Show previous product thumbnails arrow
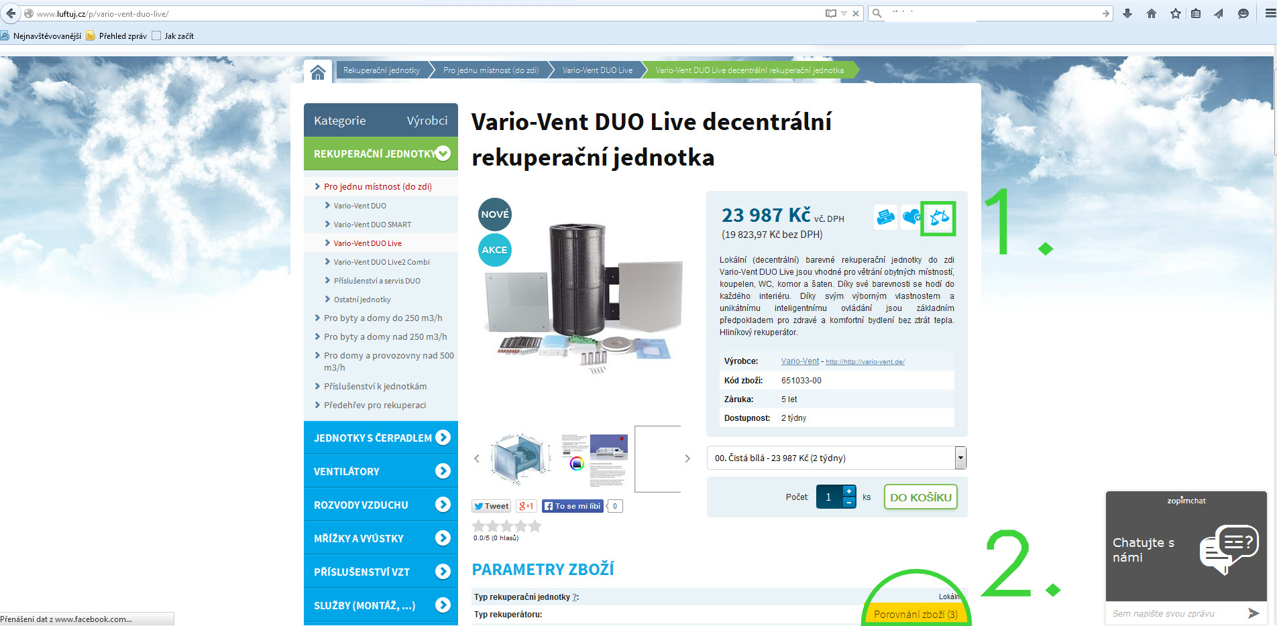 click(x=477, y=458)
